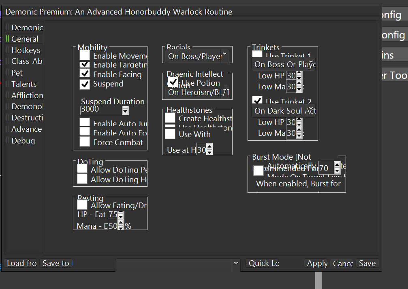Adjust Trinket 1 Low HP spinner
The width and height of the screenshot is (408, 289).
[x=299, y=76]
